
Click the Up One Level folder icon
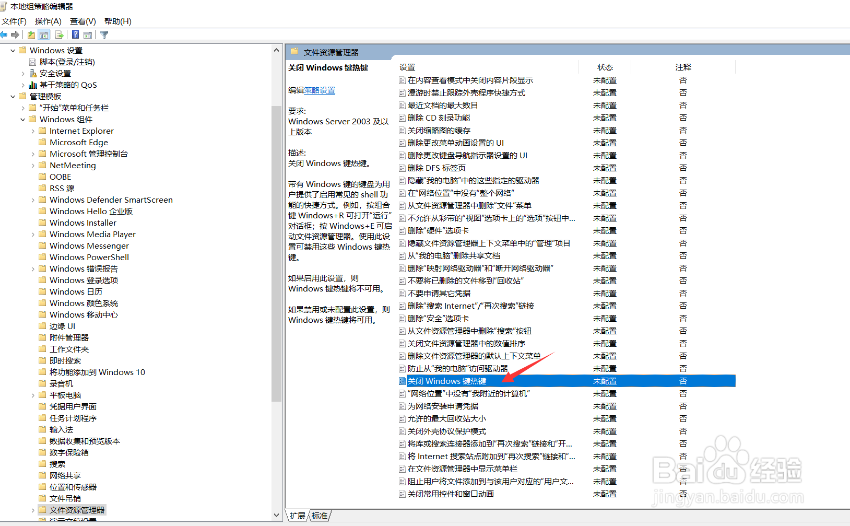[x=31, y=35]
